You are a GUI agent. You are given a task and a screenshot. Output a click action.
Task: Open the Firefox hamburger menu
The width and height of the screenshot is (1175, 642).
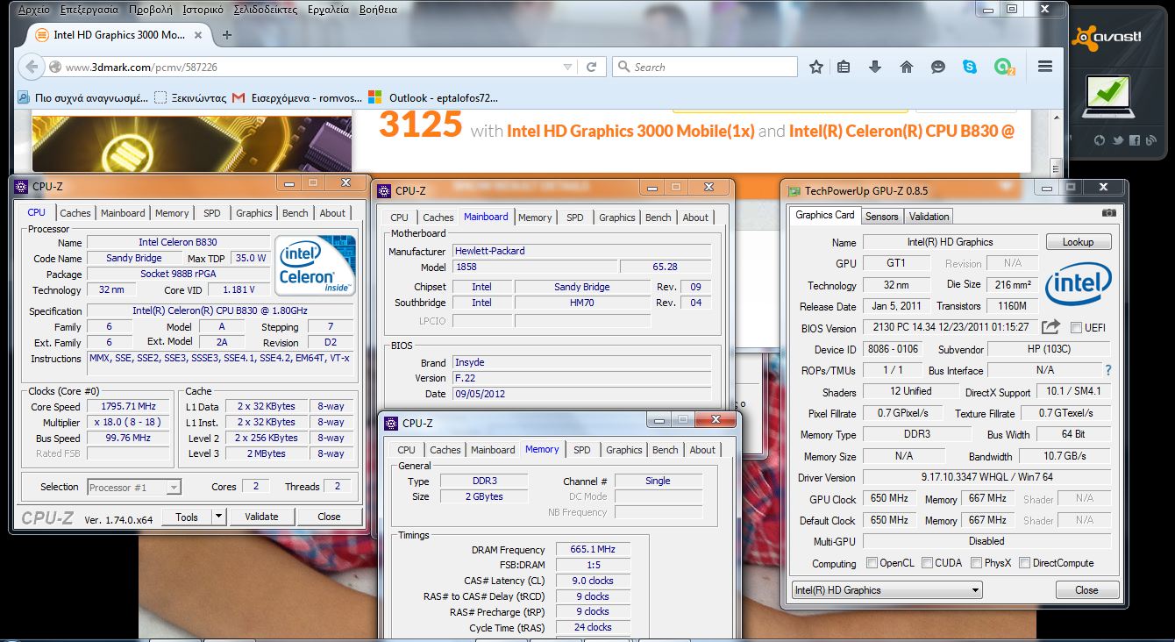(1044, 67)
